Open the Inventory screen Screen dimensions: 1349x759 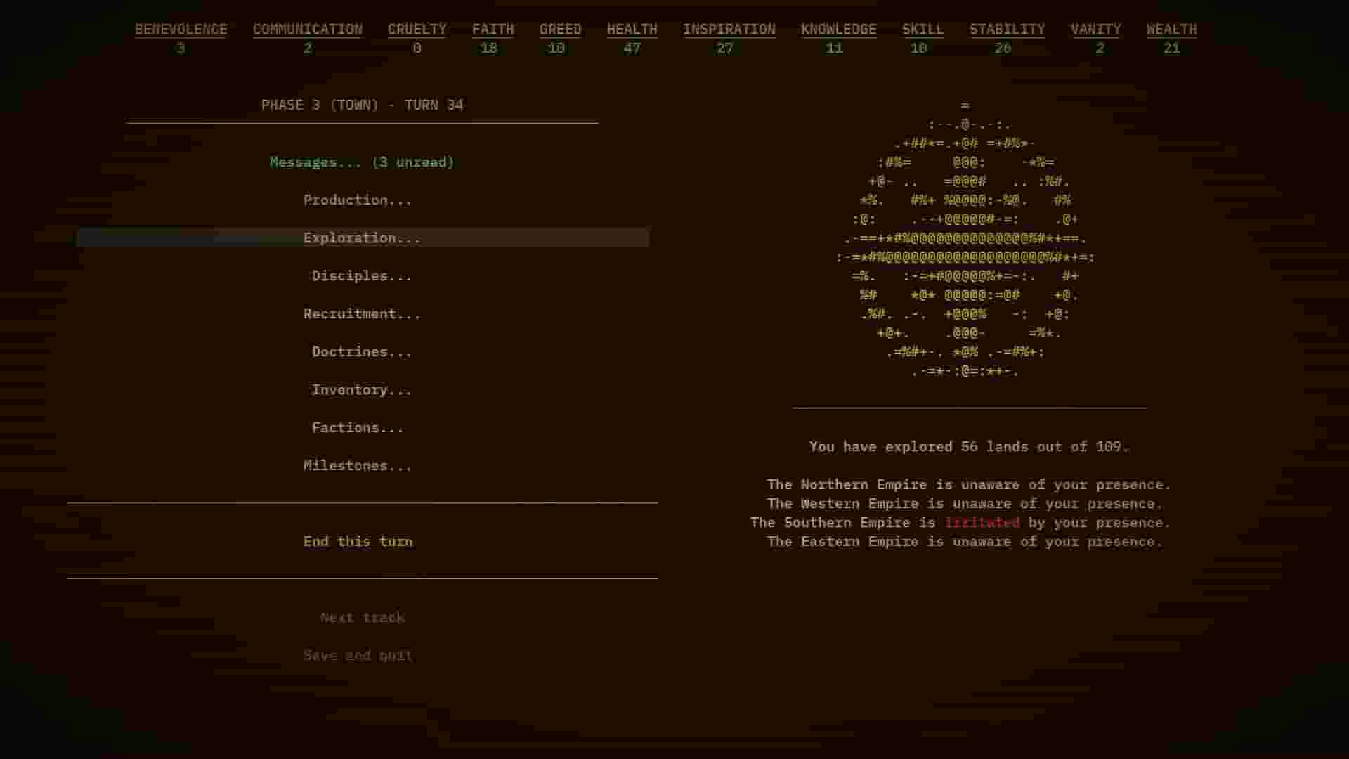[x=361, y=389]
